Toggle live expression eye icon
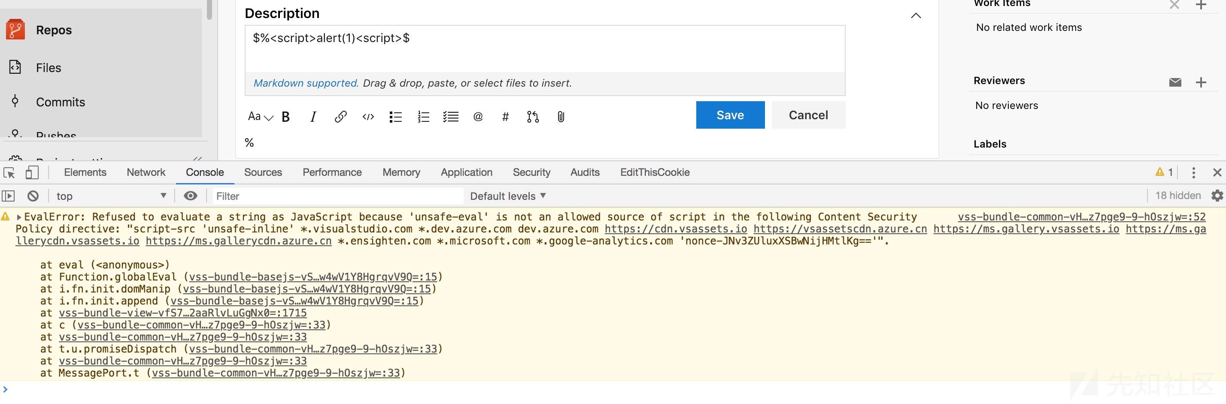This screenshot has height=404, width=1226. click(191, 196)
